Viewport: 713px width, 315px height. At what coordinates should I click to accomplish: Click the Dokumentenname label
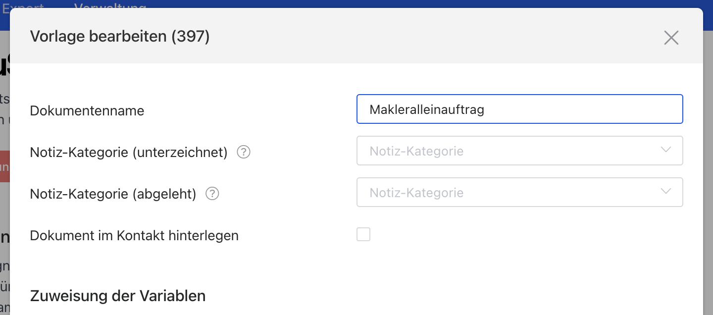pyautogui.click(x=87, y=110)
